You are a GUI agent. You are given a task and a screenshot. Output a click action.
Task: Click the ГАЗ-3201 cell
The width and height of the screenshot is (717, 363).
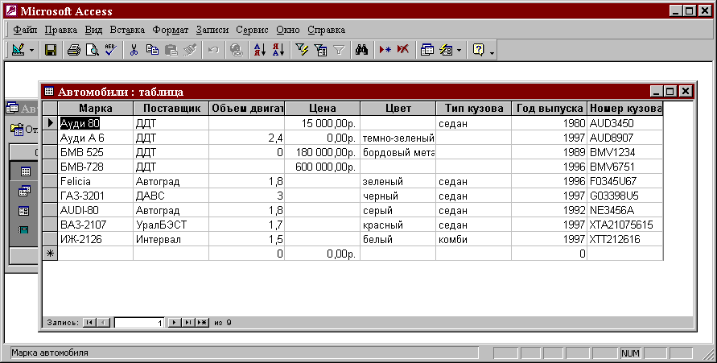tap(96, 196)
